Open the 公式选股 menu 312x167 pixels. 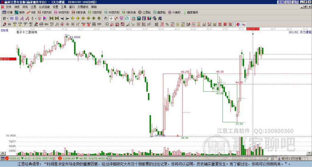pyautogui.click(x=44, y=7)
